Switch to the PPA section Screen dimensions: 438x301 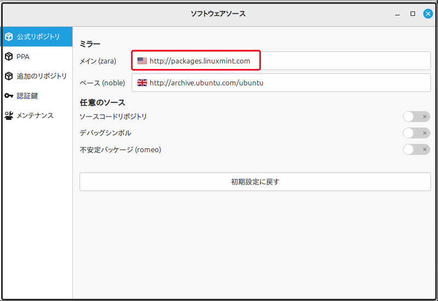point(36,56)
